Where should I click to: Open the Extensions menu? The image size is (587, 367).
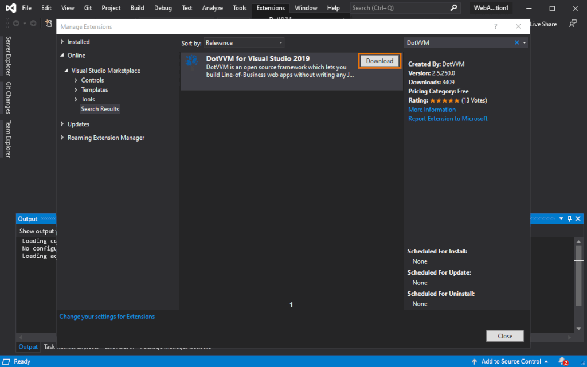pos(271,8)
